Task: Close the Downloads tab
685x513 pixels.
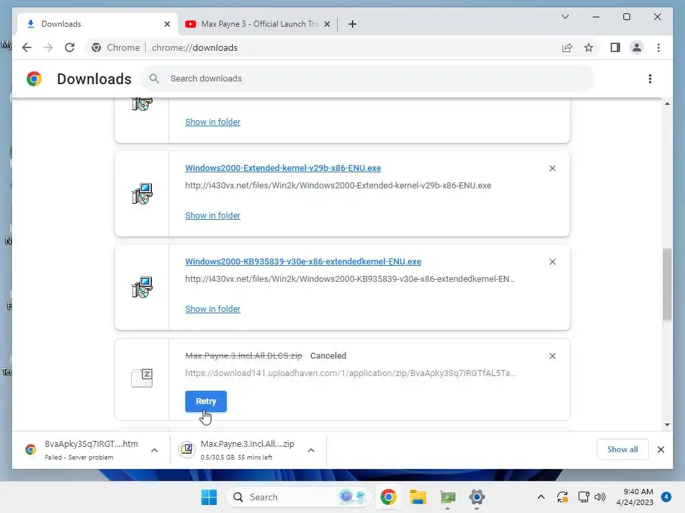Action: [167, 24]
